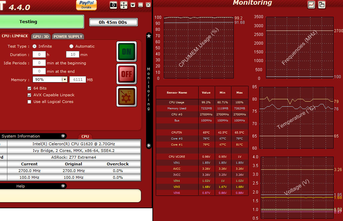Click the 0h 45m 00s timer display
The width and height of the screenshot is (343, 221).
click(x=113, y=22)
